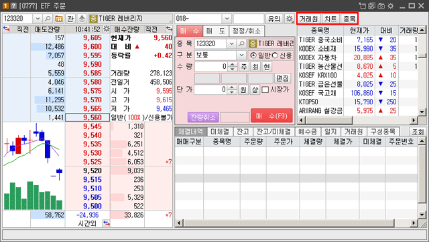Enable the 시장가 checkbox
The width and height of the screenshot is (429, 242).
[265, 90]
